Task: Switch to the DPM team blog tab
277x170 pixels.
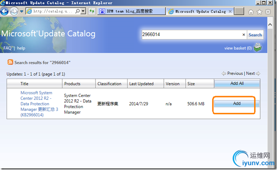Action: click(x=132, y=11)
